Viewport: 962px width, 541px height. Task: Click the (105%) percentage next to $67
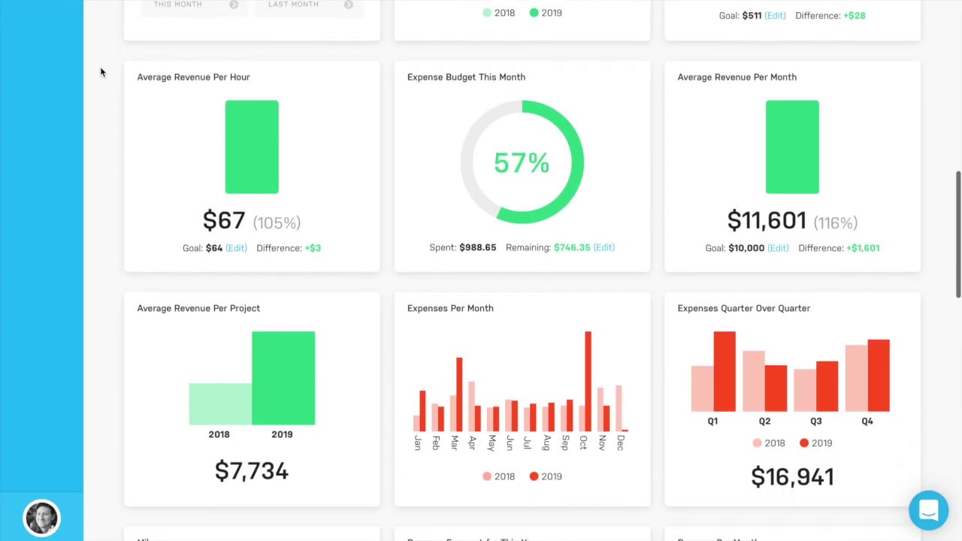(x=277, y=222)
